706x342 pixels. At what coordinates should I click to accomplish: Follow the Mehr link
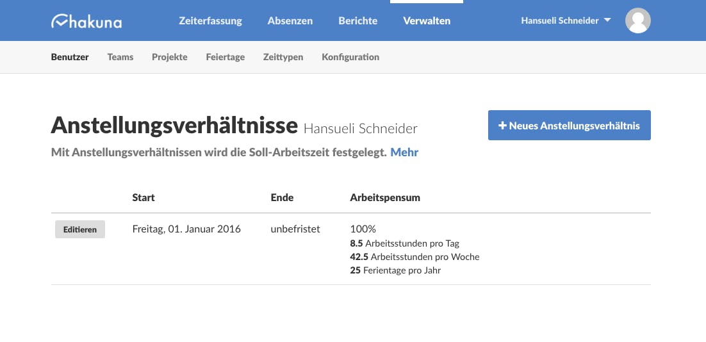pos(404,152)
